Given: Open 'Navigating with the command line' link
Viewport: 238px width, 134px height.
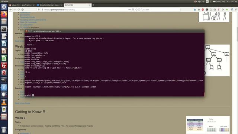Looking at the screenshot, I should click(x=33, y=20).
